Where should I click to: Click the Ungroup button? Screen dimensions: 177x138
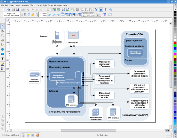click(x=91, y=16)
